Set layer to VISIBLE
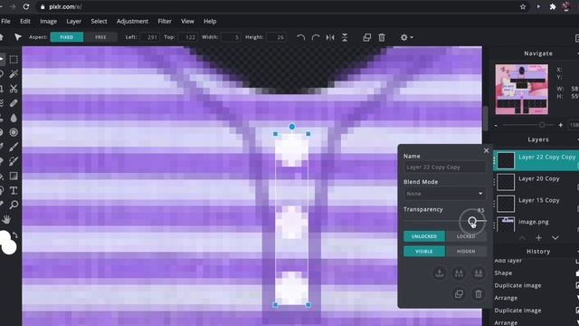The image size is (579, 326). [424, 252]
